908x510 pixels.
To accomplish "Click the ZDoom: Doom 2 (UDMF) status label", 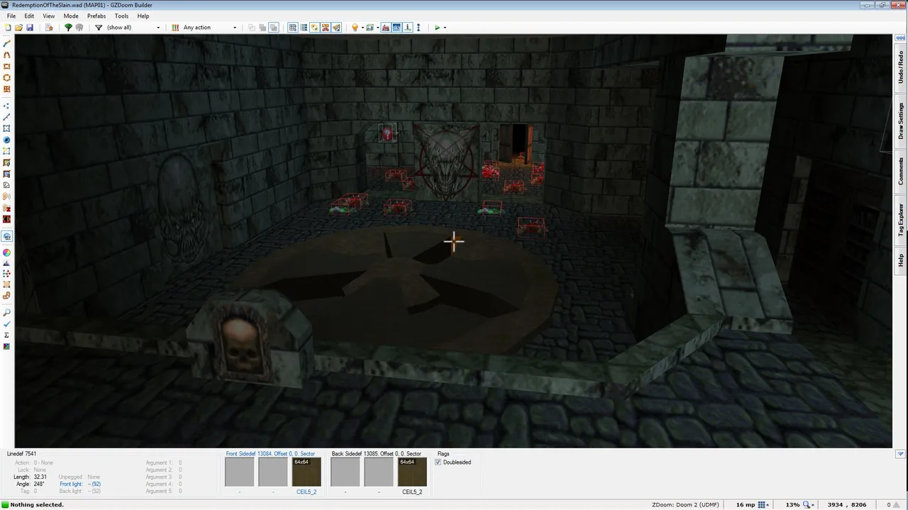I will 685,504.
